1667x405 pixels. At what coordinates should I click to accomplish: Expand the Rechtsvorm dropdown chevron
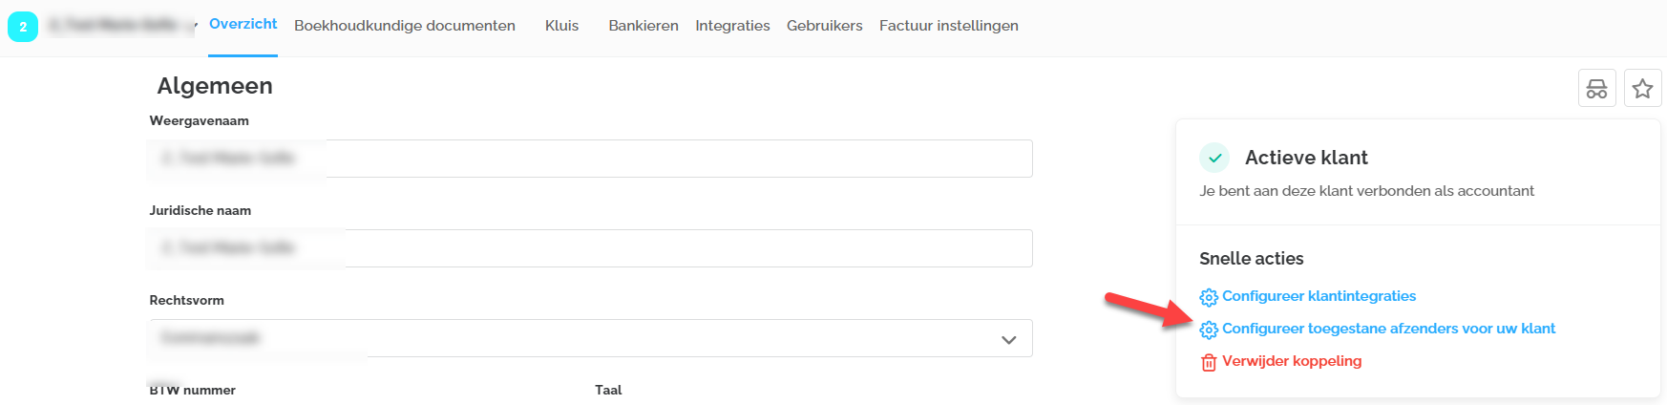pos(1008,339)
